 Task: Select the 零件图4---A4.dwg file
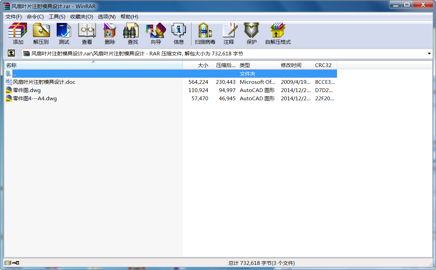tap(35, 99)
